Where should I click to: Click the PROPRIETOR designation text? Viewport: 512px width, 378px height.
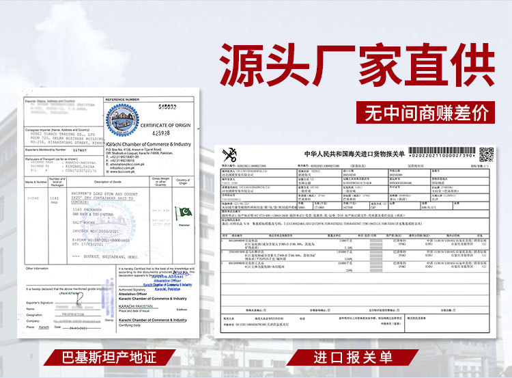click(73, 314)
